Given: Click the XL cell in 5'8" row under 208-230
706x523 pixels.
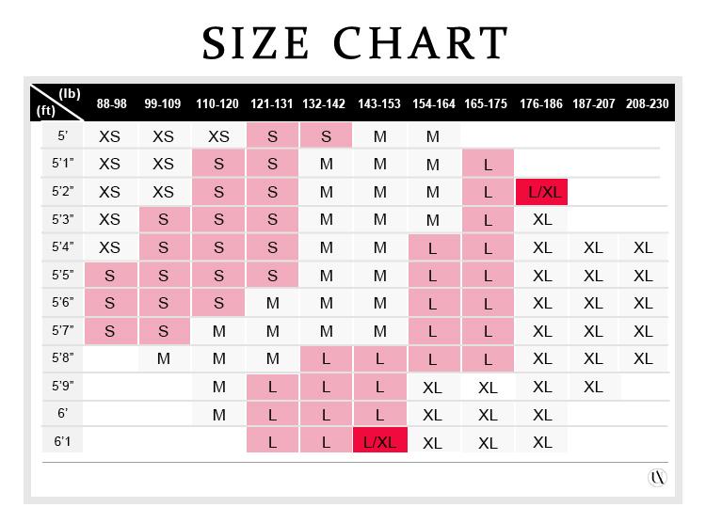Looking at the screenshot, I should [x=644, y=359].
